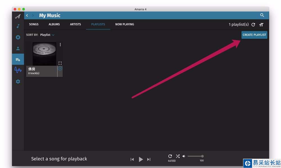Click the Create Playlist button
Image resolution: width=281 pixels, height=168 pixels.
click(254, 35)
